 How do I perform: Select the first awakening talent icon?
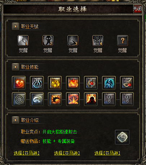coord(23,41)
